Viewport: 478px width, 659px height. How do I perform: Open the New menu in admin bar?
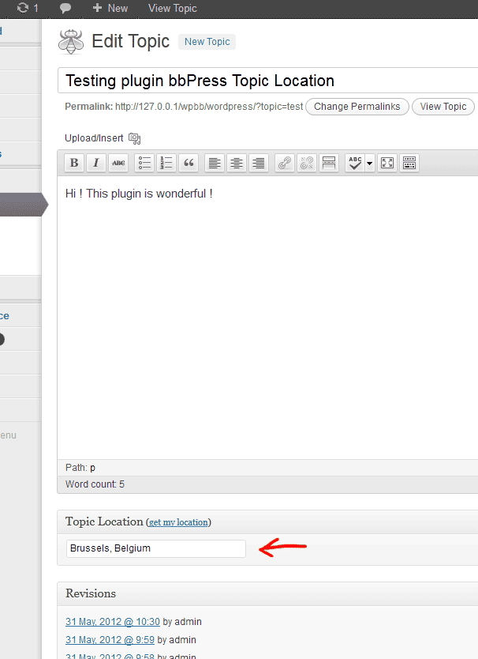tap(110, 9)
